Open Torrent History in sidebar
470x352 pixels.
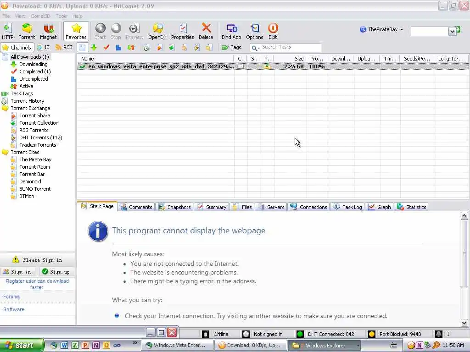click(27, 101)
